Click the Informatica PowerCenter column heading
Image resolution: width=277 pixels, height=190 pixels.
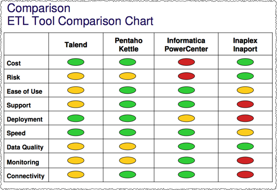(186, 45)
